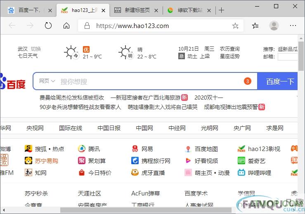
Task: Open the Zhihu site icon
Action: click(28, 173)
